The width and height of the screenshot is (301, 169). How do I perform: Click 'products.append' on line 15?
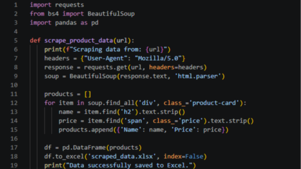click(86, 130)
